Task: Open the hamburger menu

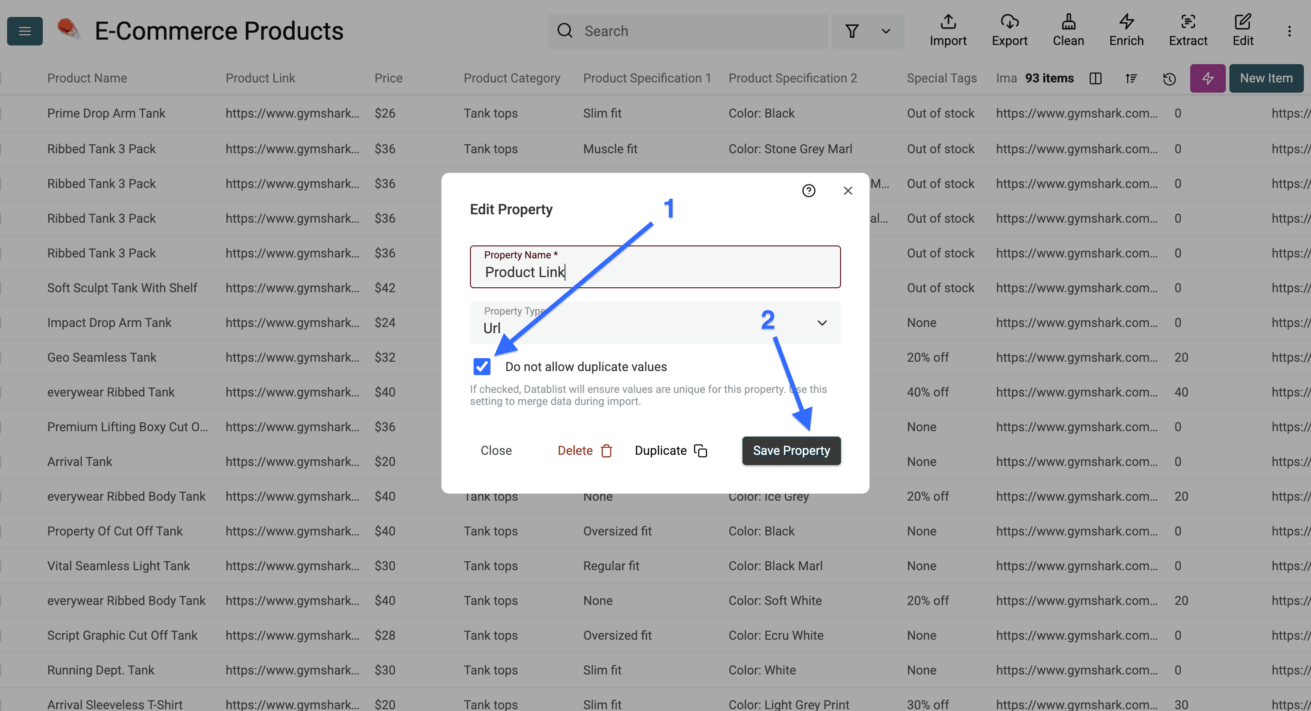Action: click(25, 31)
